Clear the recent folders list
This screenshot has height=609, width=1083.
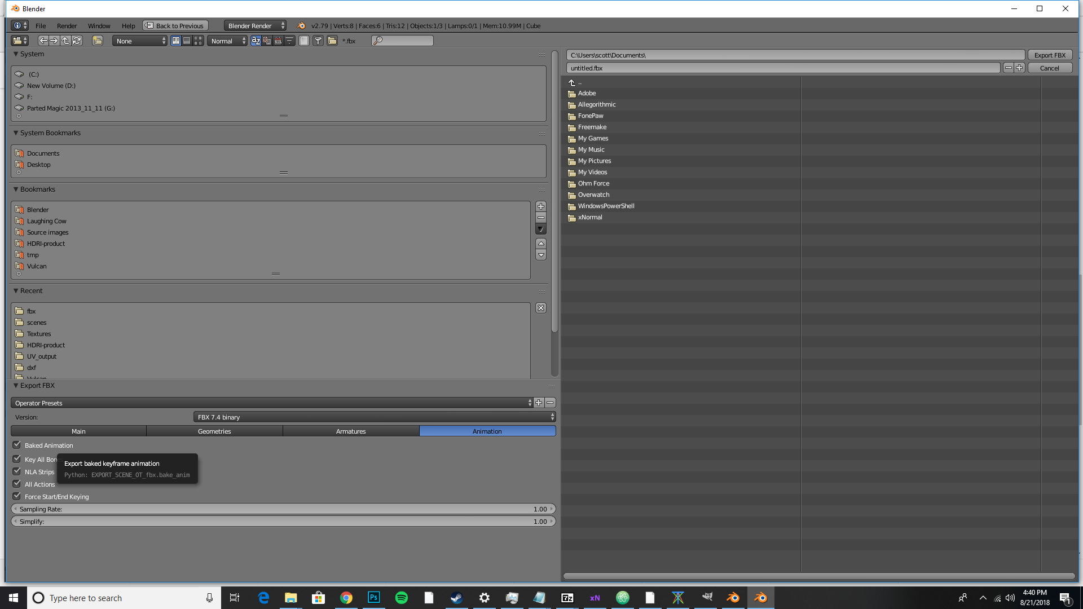pos(541,308)
